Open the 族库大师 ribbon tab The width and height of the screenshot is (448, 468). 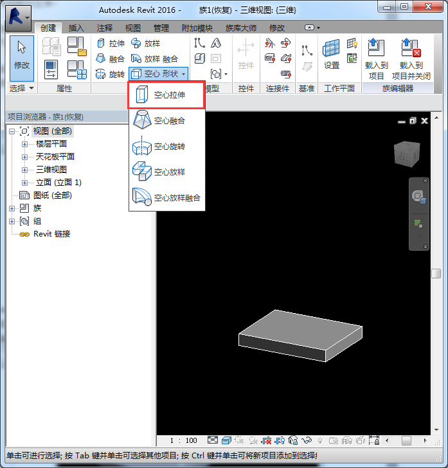click(240, 28)
